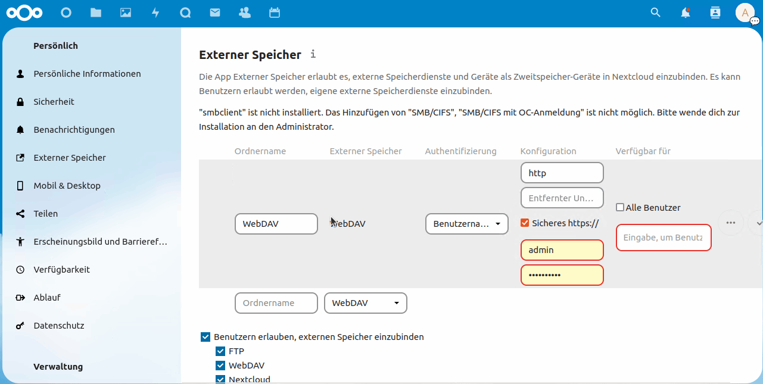This screenshot has height=384, width=763.
Task: Open unified search with the magnifier icon
Action: 655,13
